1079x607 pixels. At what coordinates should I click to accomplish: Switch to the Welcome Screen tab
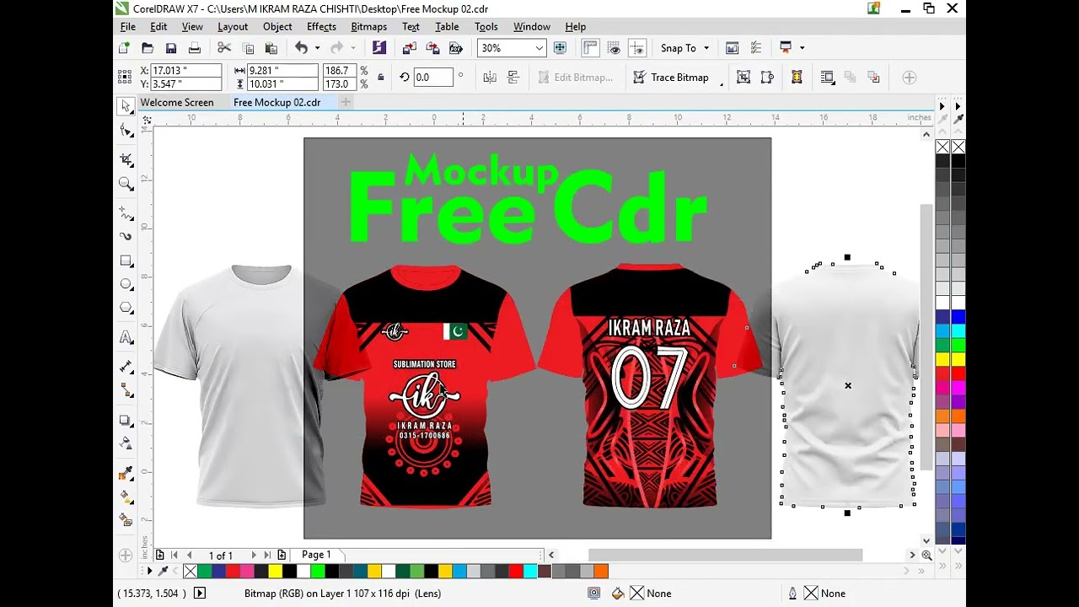pos(177,102)
